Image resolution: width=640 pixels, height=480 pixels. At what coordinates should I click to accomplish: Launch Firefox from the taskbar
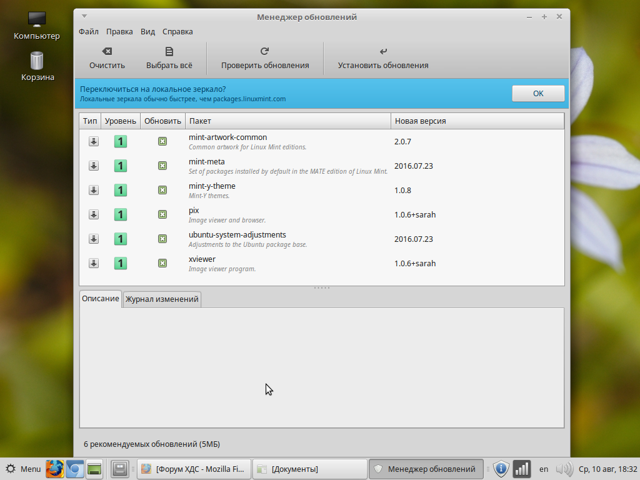click(x=55, y=469)
